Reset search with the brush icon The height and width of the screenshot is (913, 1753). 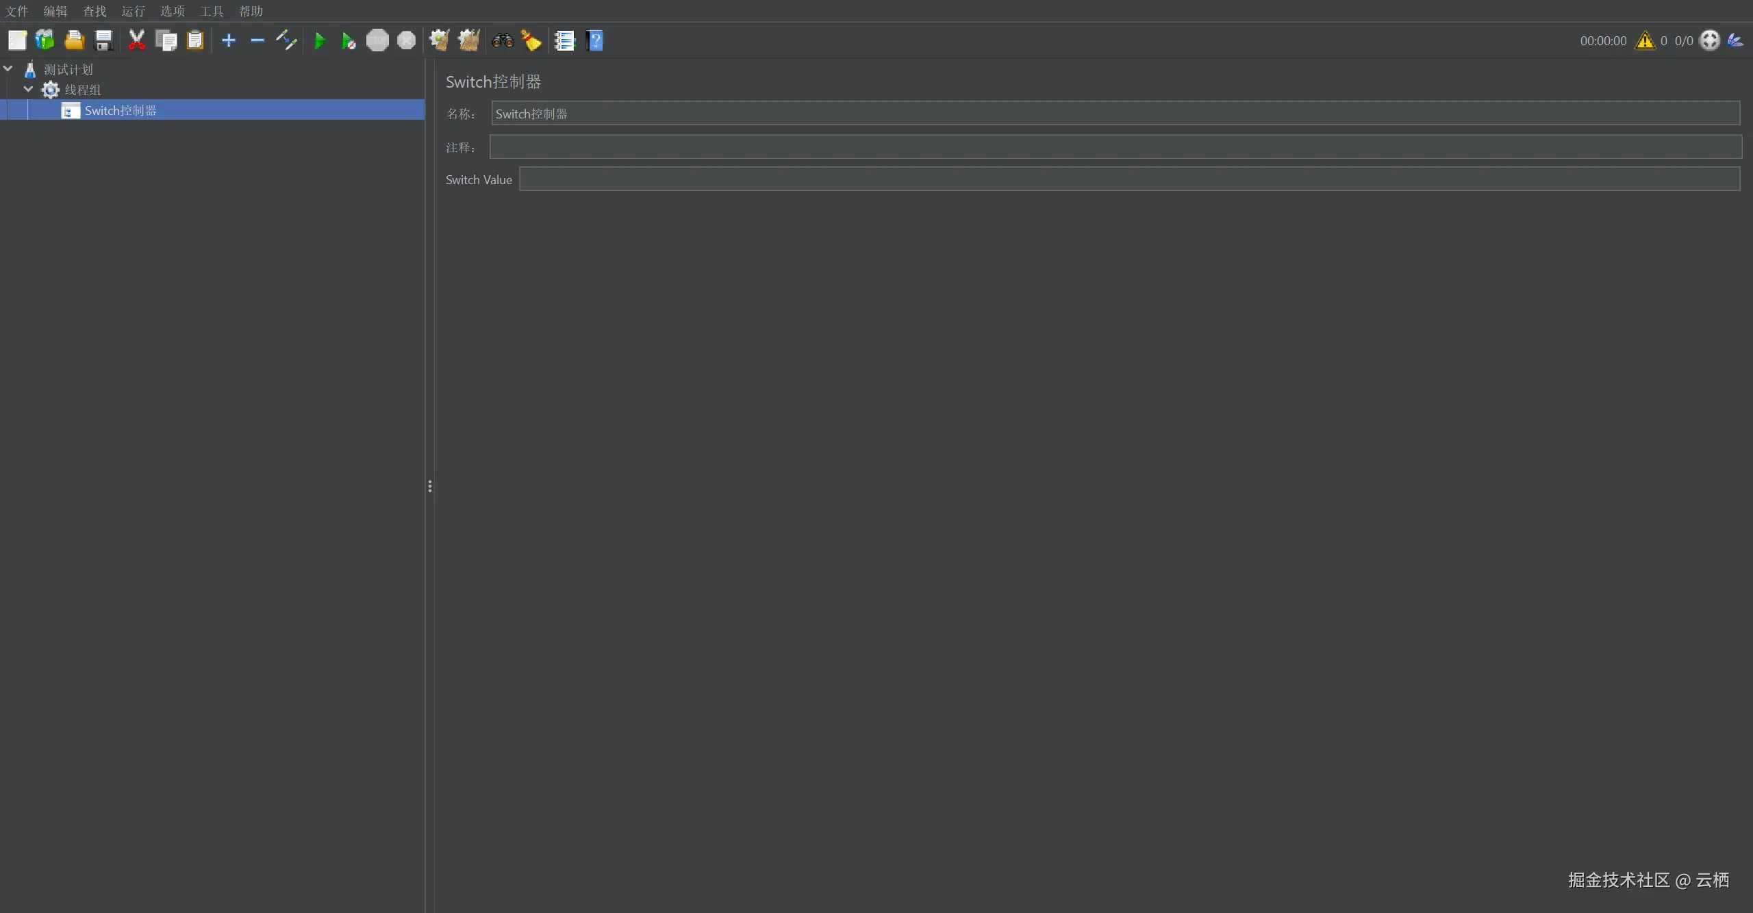tap(531, 40)
